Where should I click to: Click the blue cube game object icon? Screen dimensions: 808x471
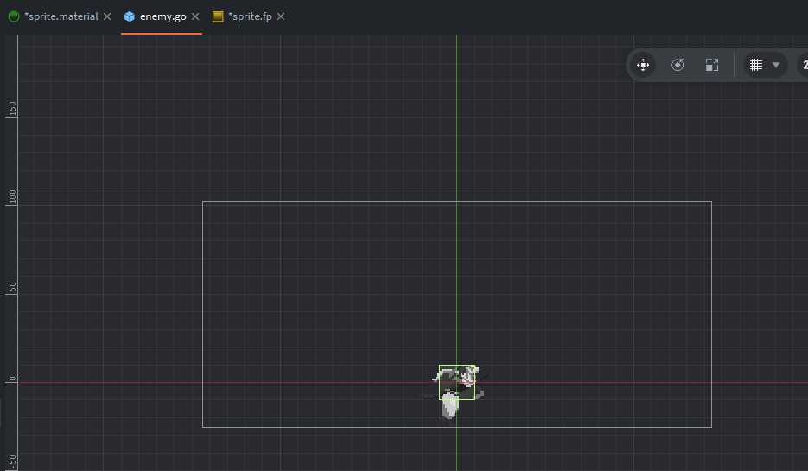[x=130, y=16]
